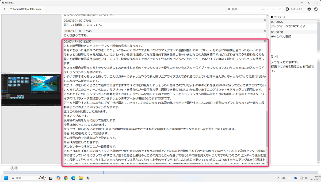Click the first bookmark marker above the timeline
This screenshot has height=182, width=321.
tap(12, 168)
